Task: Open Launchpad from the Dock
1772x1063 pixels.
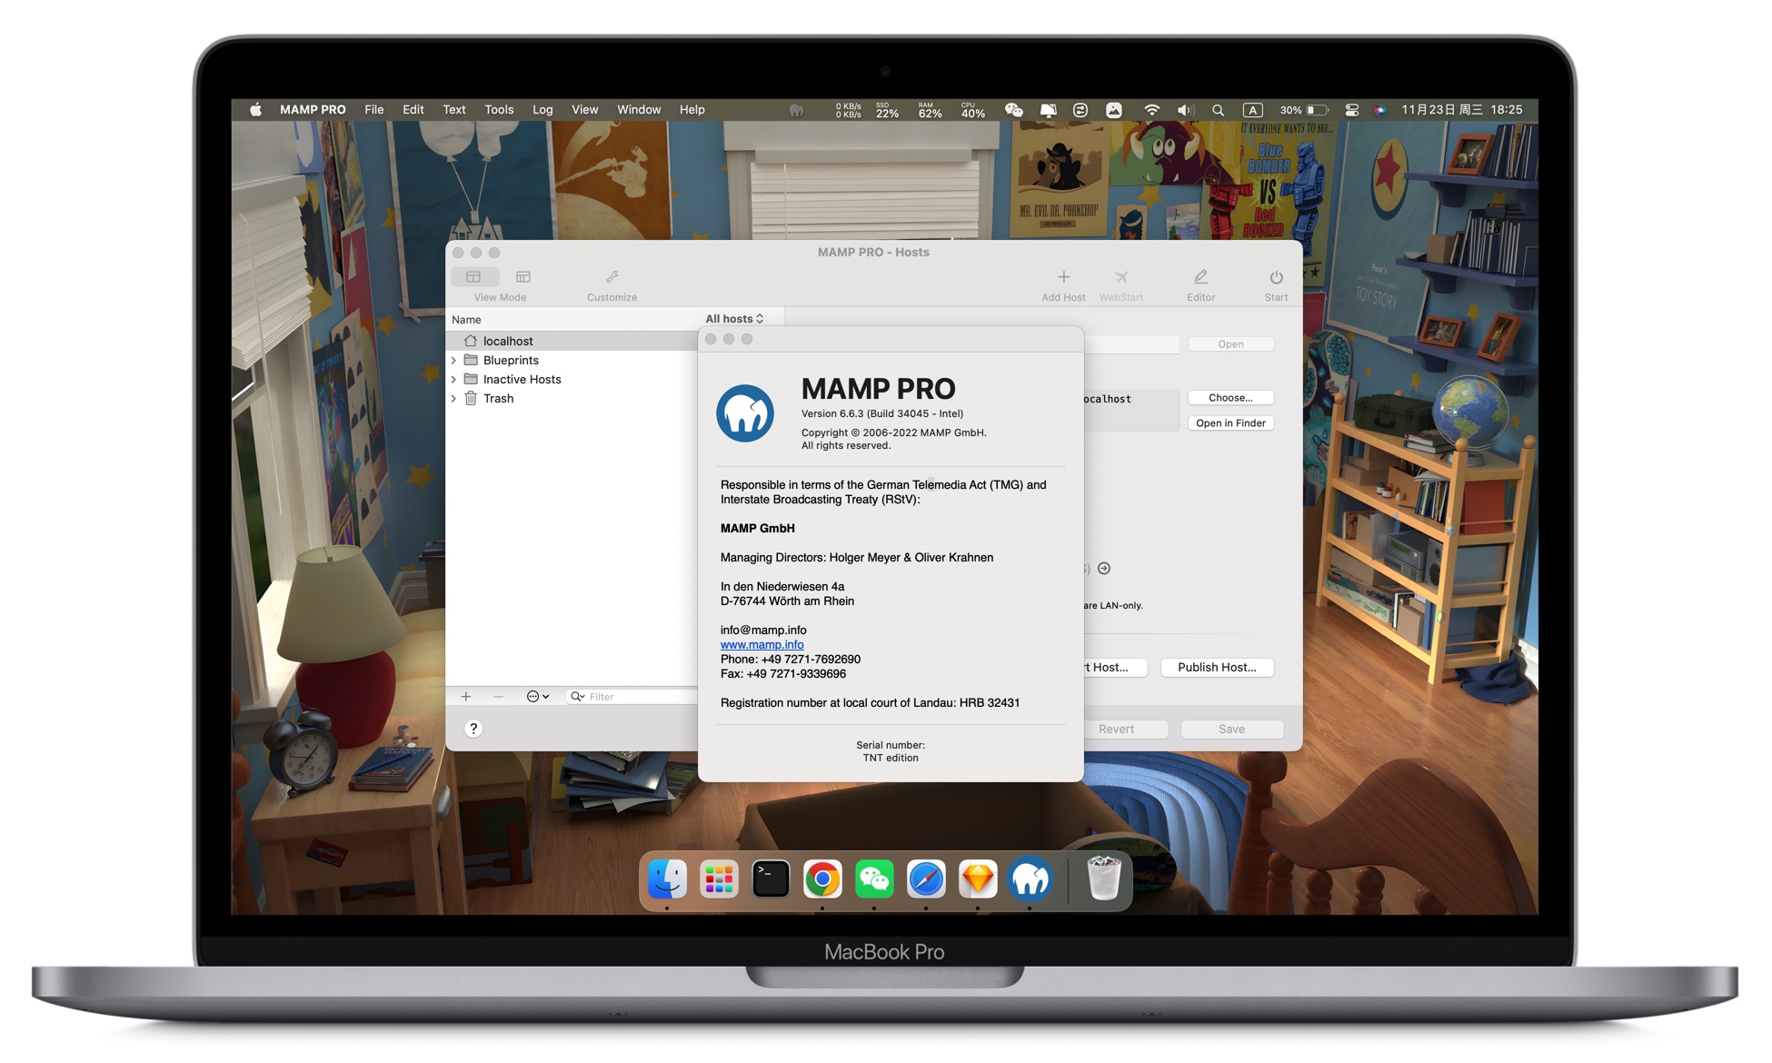Action: point(719,879)
